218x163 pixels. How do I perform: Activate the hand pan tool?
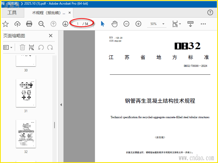coord(114,24)
